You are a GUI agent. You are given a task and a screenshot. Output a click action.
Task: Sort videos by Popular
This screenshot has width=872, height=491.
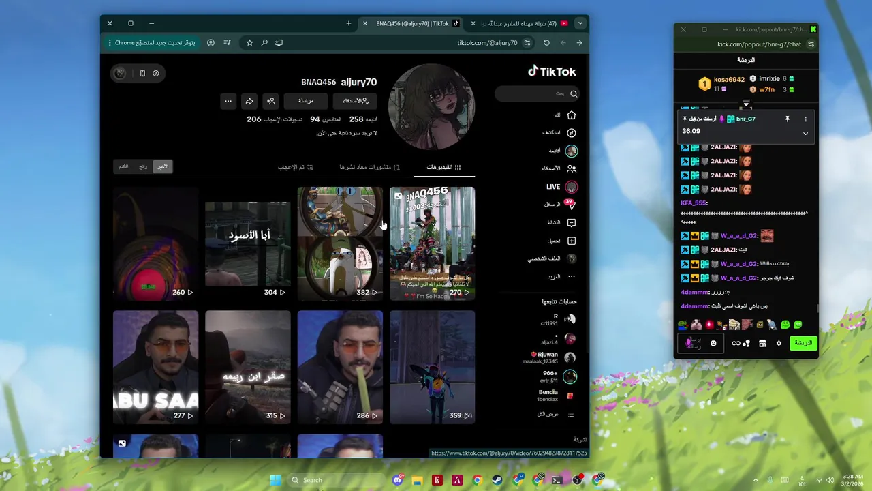point(143,166)
